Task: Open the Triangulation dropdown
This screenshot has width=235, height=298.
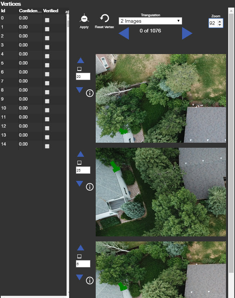Action: (150, 21)
